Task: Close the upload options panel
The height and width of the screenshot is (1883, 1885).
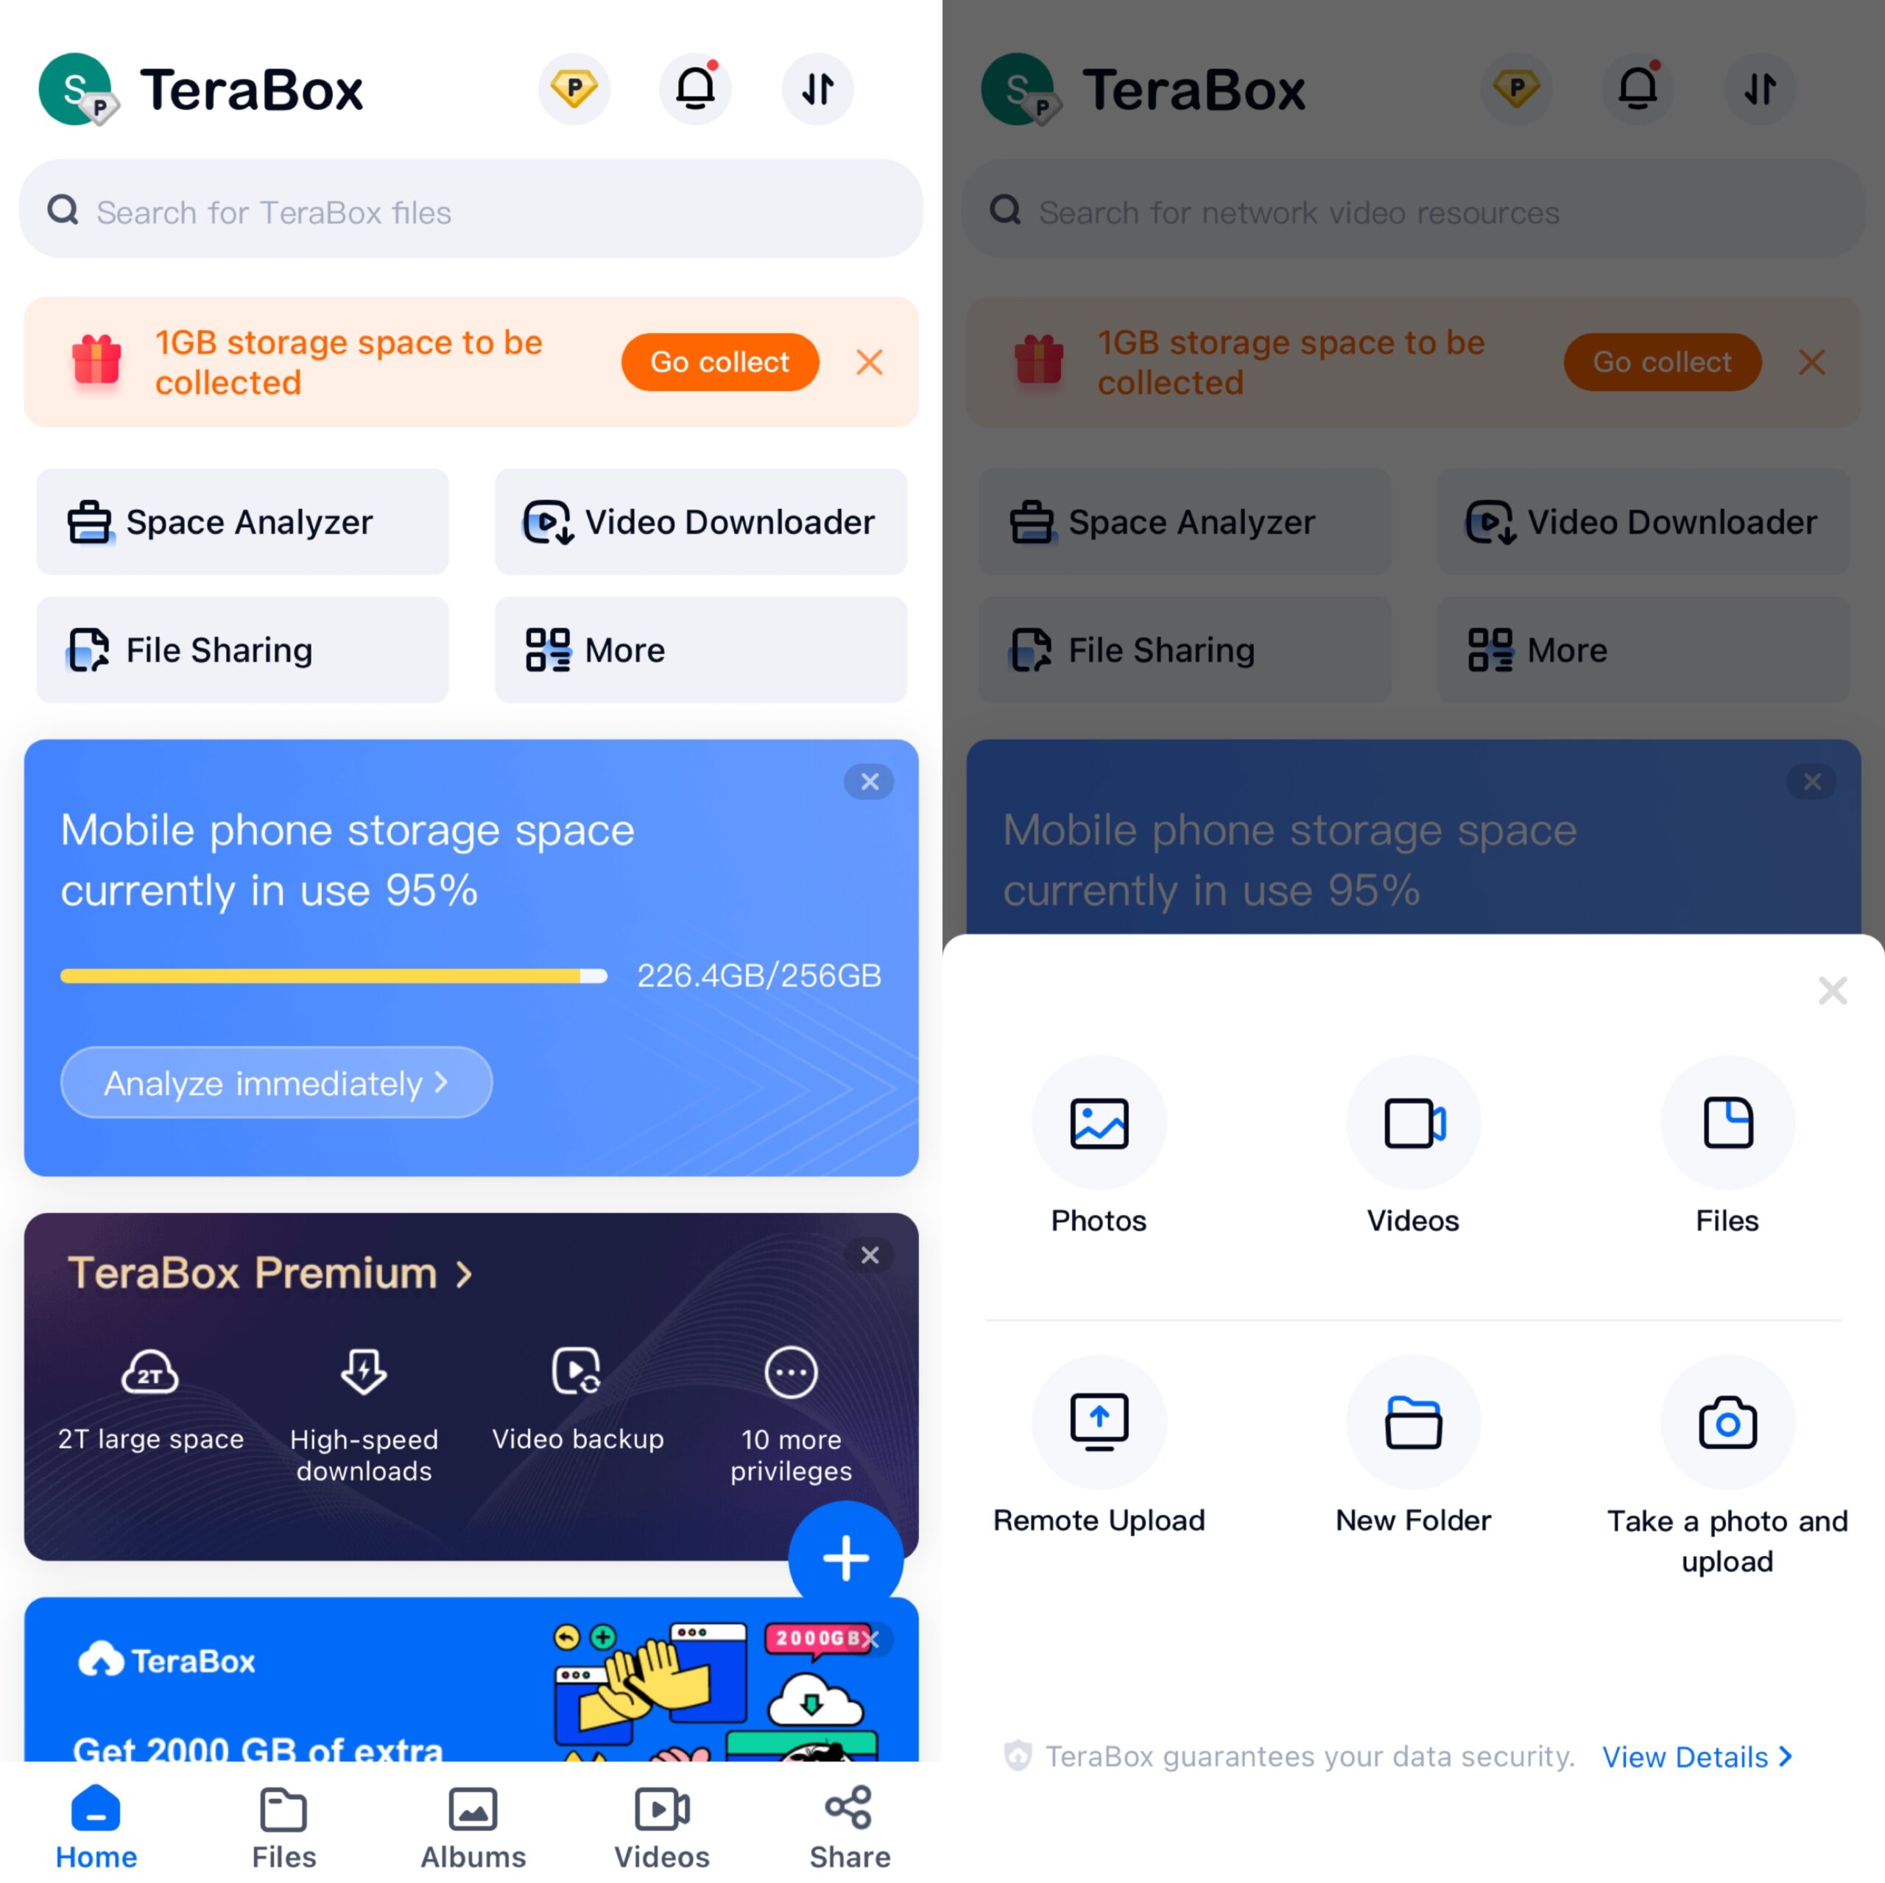Action: coord(1833,988)
